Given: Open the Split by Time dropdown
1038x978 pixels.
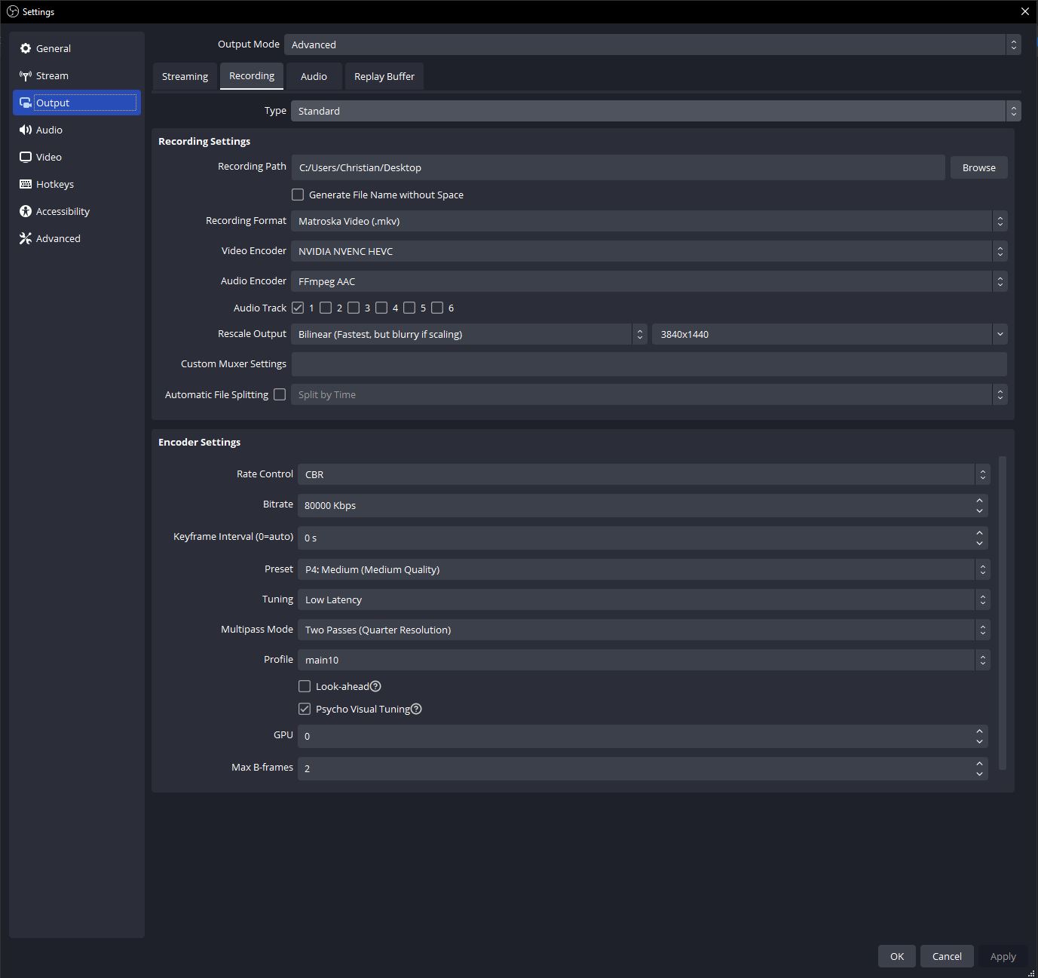Looking at the screenshot, I should [649, 394].
